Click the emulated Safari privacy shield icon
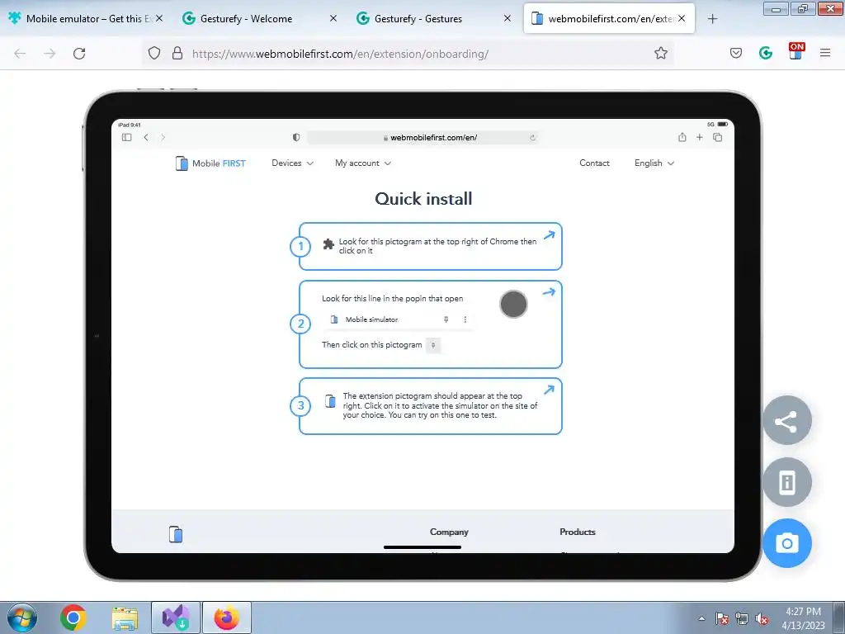This screenshot has width=845, height=634. tap(296, 138)
